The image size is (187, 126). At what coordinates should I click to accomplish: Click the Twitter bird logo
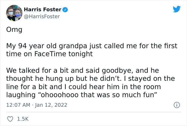tap(177, 9)
